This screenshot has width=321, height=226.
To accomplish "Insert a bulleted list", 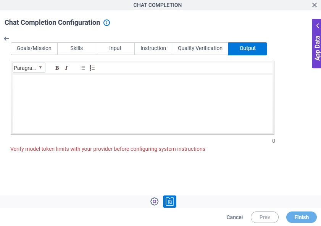I will coord(83,68).
